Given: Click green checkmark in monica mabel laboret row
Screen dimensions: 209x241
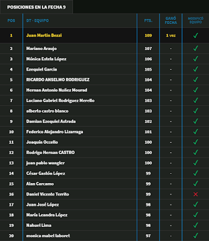Looking at the screenshot, I should pos(195,235).
